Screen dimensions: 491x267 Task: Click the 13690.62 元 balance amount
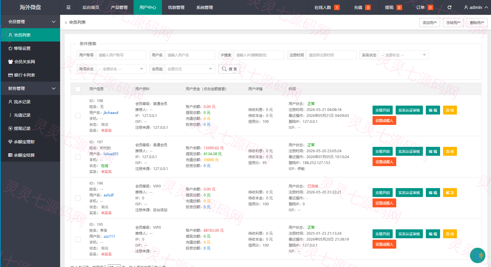(214, 148)
